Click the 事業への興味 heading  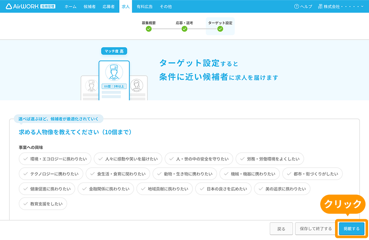[x=31, y=147]
